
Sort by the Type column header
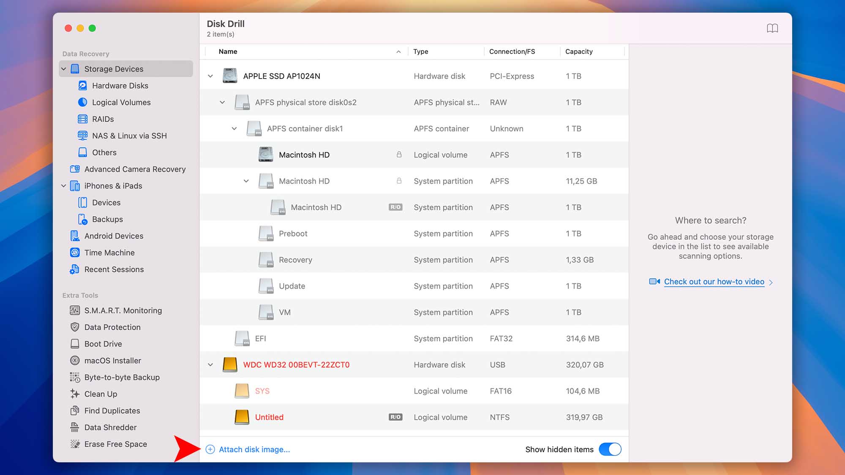pyautogui.click(x=446, y=52)
